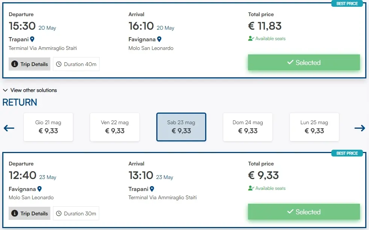
Task: Click the chevron beside View other solutions
Action: coord(5,90)
